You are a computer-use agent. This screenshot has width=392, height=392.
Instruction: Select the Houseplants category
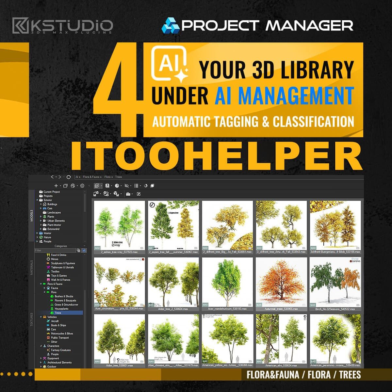(61, 309)
